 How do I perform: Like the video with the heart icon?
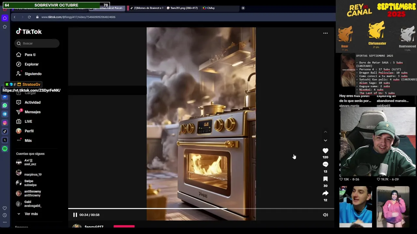point(325,151)
